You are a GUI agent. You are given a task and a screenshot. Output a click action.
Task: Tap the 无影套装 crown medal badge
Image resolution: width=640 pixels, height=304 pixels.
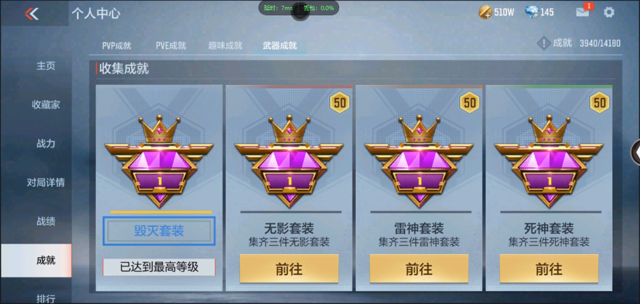289,161
